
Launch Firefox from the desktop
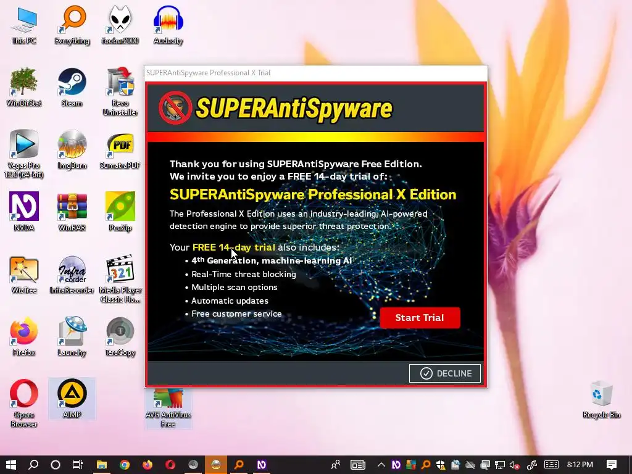click(x=24, y=336)
